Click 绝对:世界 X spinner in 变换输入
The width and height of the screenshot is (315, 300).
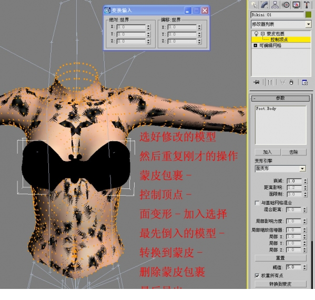point(148,27)
